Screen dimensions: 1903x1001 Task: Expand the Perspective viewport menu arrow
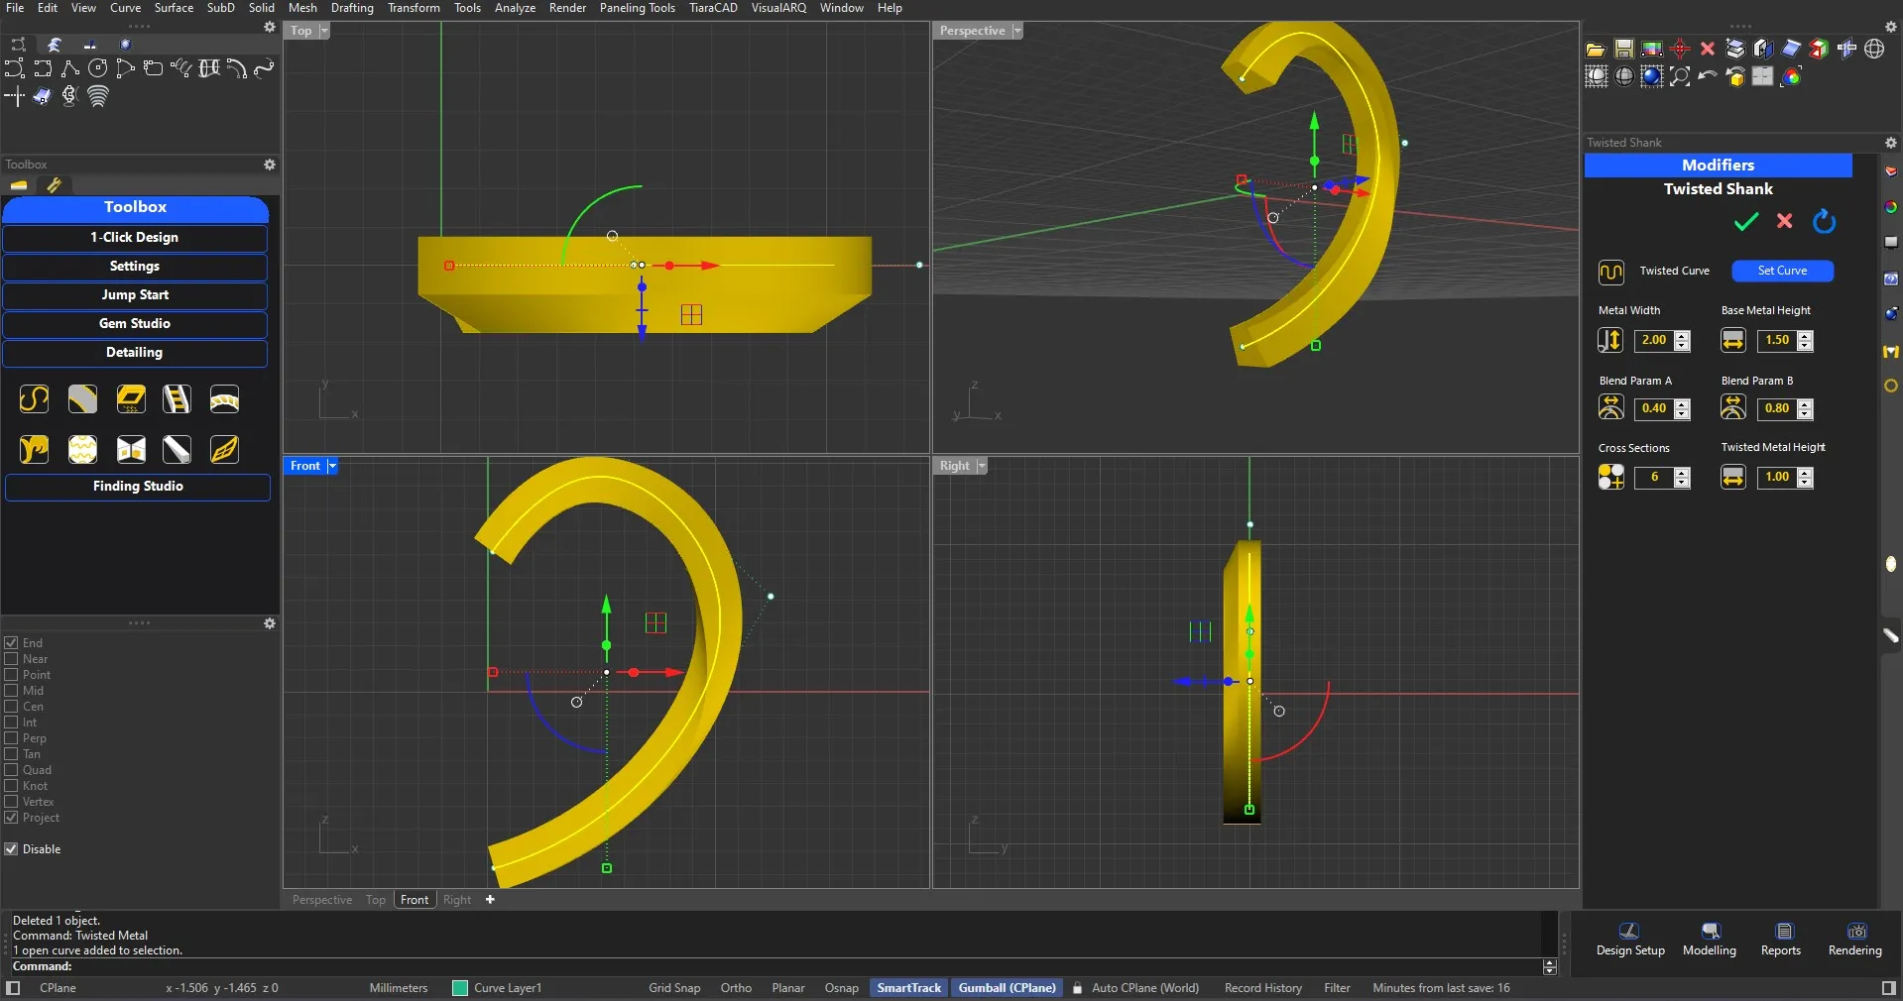tap(1016, 31)
